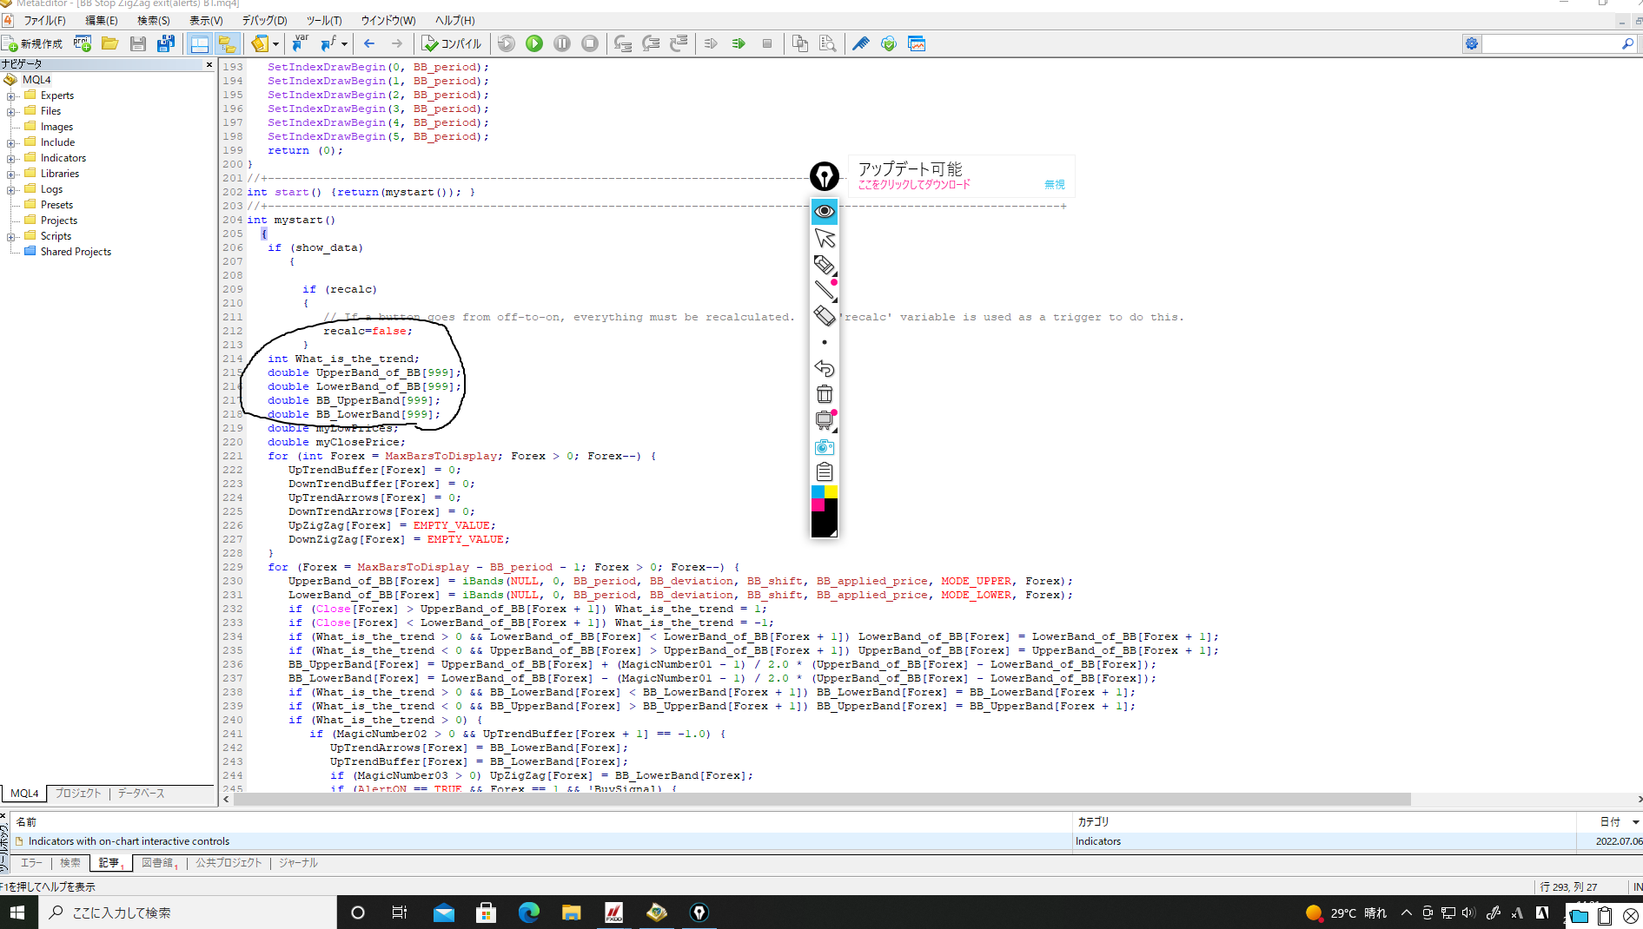This screenshot has width=1643, height=929.
Task: Navigate forward with the right arrow
Action: pos(397,43)
